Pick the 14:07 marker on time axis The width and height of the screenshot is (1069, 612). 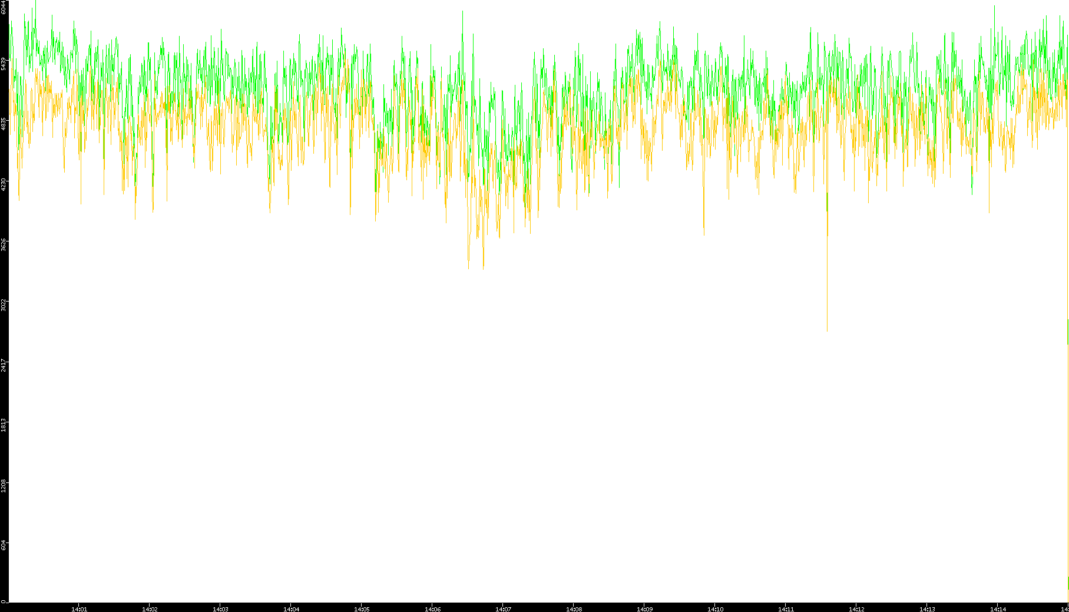pos(503,608)
